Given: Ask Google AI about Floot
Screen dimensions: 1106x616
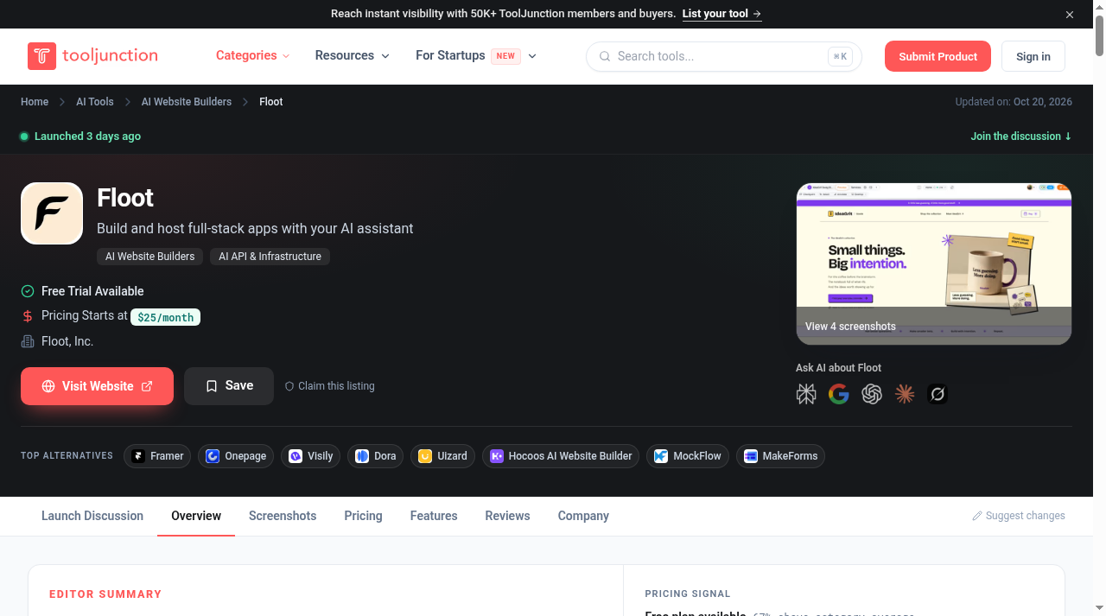Looking at the screenshot, I should click(x=839, y=395).
